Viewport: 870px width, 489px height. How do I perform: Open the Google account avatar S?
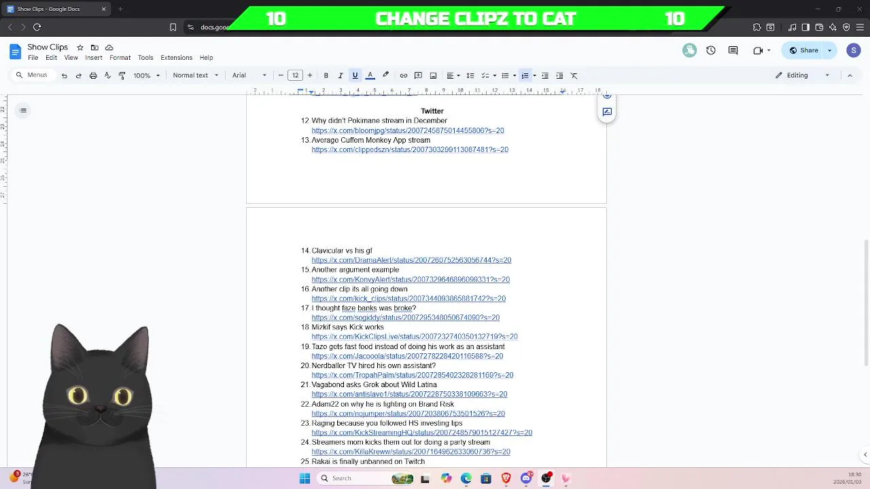click(x=854, y=50)
